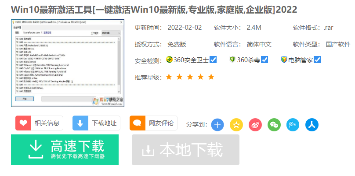Click the blue download arrow icon
The height and width of the screenshot is (176, 355).
[x=80, y=123]
